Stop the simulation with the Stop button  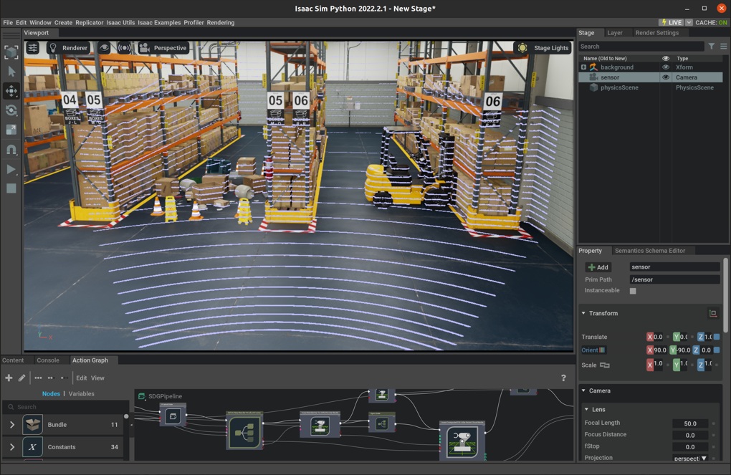click(x=11, y=188)
